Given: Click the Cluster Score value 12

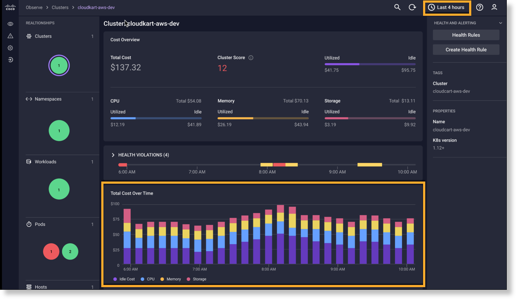Looking at the screenshot, I should (222, 68).
